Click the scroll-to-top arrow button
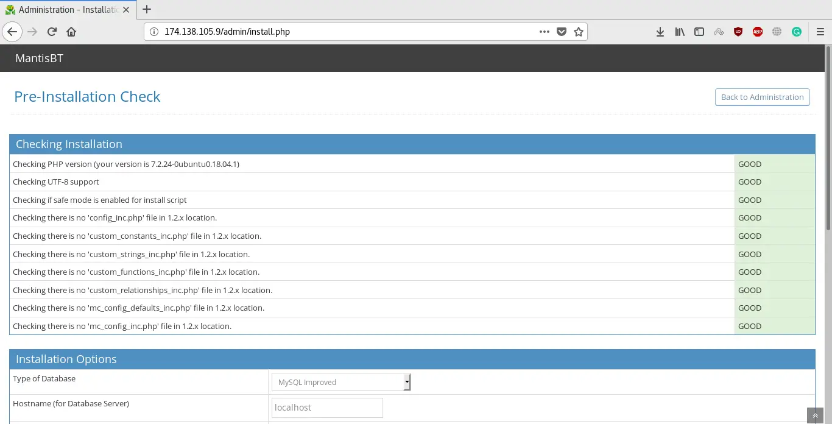The height and width of the screenshot is (424, 832). point(815,415)
